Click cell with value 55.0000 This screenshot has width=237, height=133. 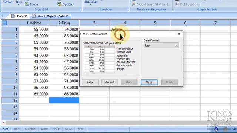[x=34, y=30]
